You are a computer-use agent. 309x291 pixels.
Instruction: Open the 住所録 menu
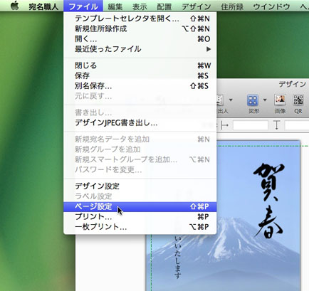click(x=232, y=6)
